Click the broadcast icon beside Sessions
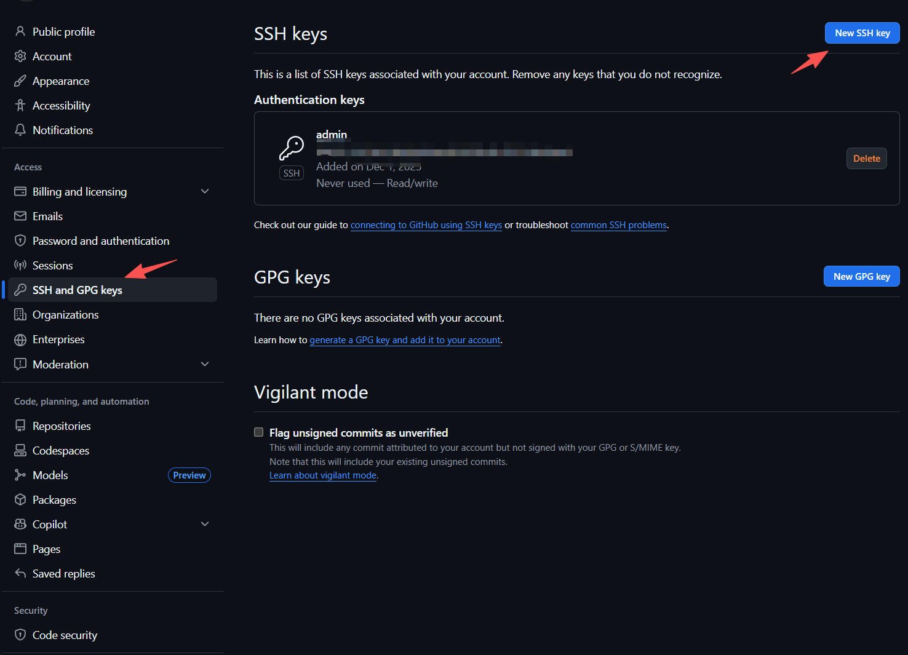 20,265
